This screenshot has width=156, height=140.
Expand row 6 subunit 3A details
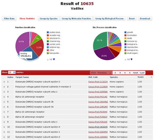(4, 107)
